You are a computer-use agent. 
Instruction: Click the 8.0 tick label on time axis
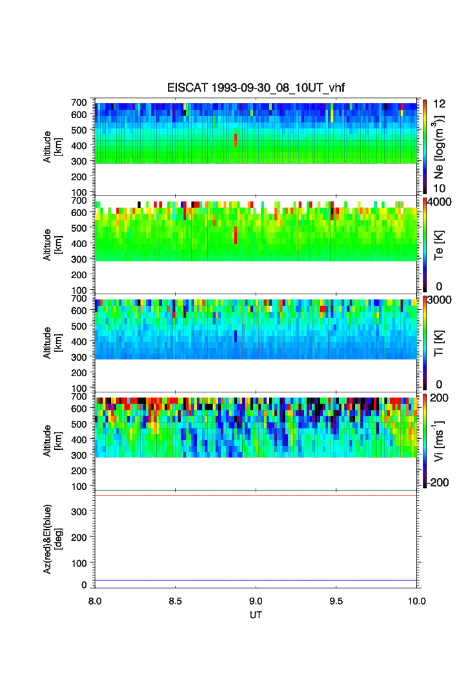point(95,601)
